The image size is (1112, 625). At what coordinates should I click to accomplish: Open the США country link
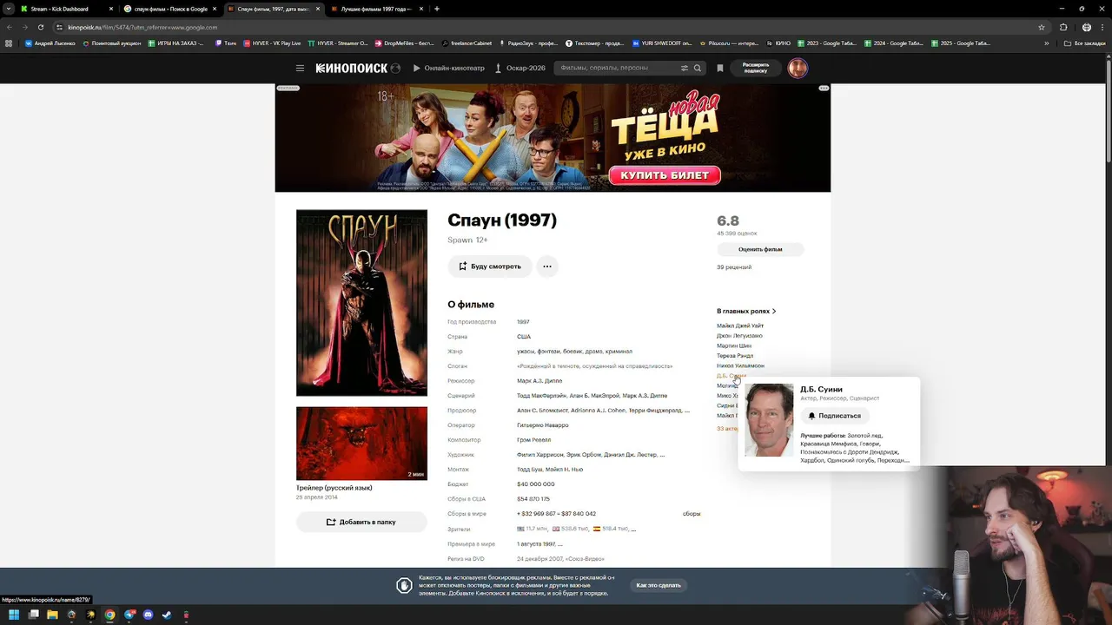coord(524,337)
